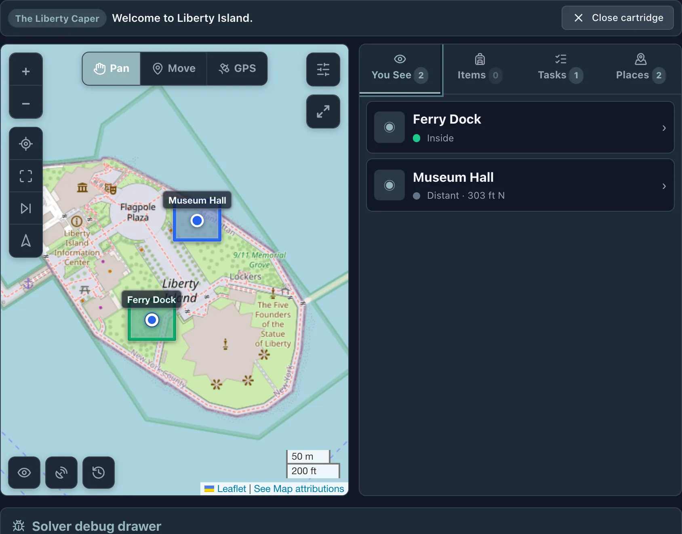Click the Flagpole Plaza map label

(x=138, y=212)
